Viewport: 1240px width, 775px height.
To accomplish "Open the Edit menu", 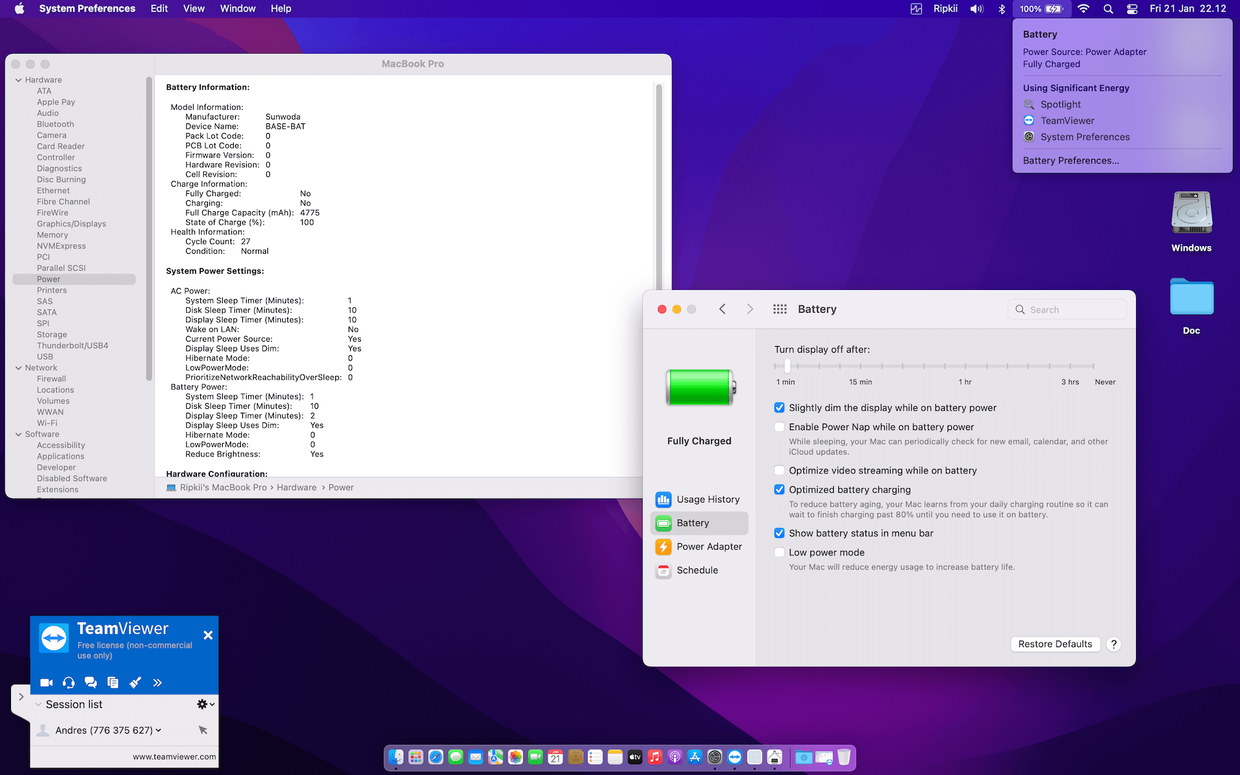I will click(x=159, y=8).
